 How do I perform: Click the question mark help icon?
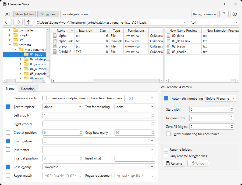pos(224,14)
